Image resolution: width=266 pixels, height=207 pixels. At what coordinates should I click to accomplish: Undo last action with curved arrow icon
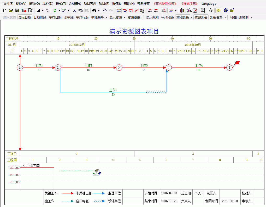coord(105,10)
